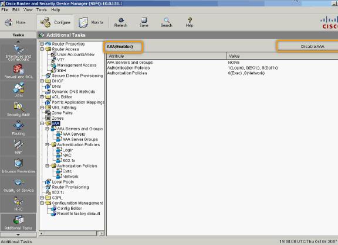The width and height of the screenshot is (338, 245).
Task: Expand the ACL Editor folder
Action: [42, 97]
